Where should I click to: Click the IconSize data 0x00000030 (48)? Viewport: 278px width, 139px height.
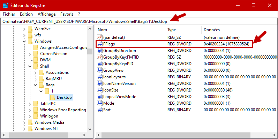click(218, 90)
